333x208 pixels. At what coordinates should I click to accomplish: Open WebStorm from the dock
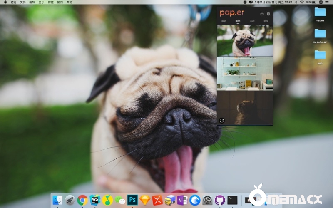(x=95, y=200)
